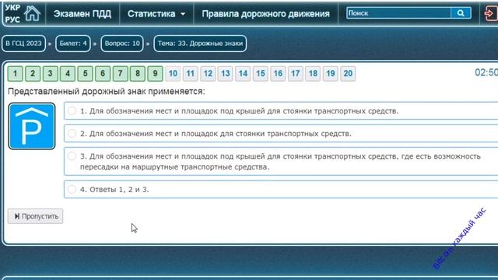Click the Билет: 4 breadcrumb

73,44
